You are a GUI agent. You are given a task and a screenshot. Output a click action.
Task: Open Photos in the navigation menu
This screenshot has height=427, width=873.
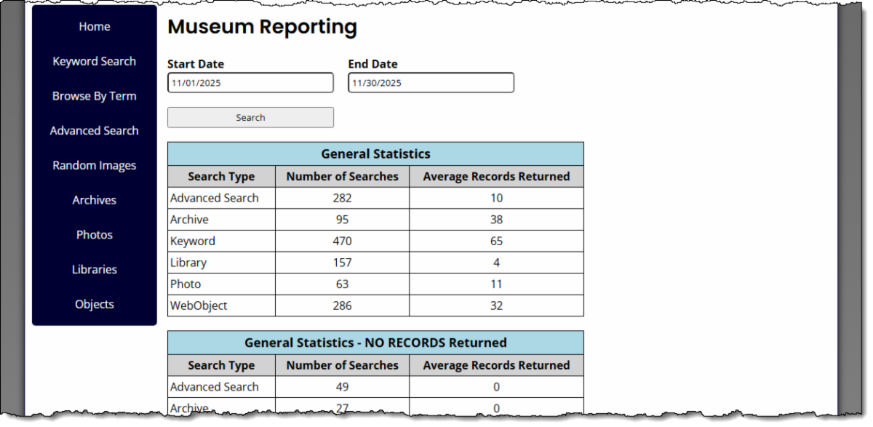coord(95,235)
